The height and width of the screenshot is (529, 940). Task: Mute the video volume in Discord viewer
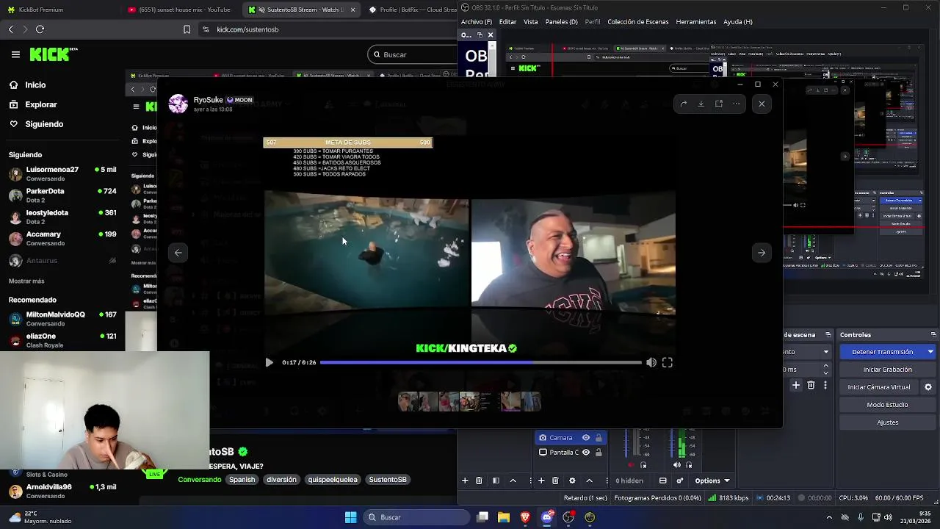click(x=651, y=362)
